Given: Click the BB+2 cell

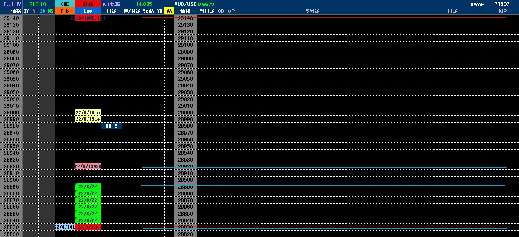Looking at the screenshot, I should click(x=112, y=126).
